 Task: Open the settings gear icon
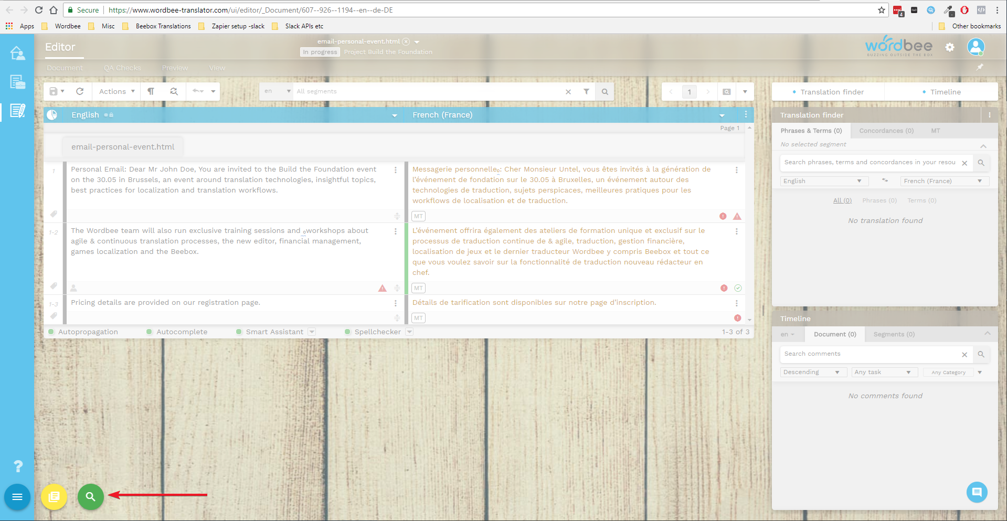point(950,47)
